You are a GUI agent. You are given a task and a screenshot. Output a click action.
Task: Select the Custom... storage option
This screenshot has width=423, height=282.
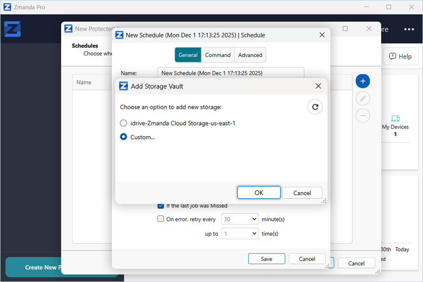(x=124, y=137)
